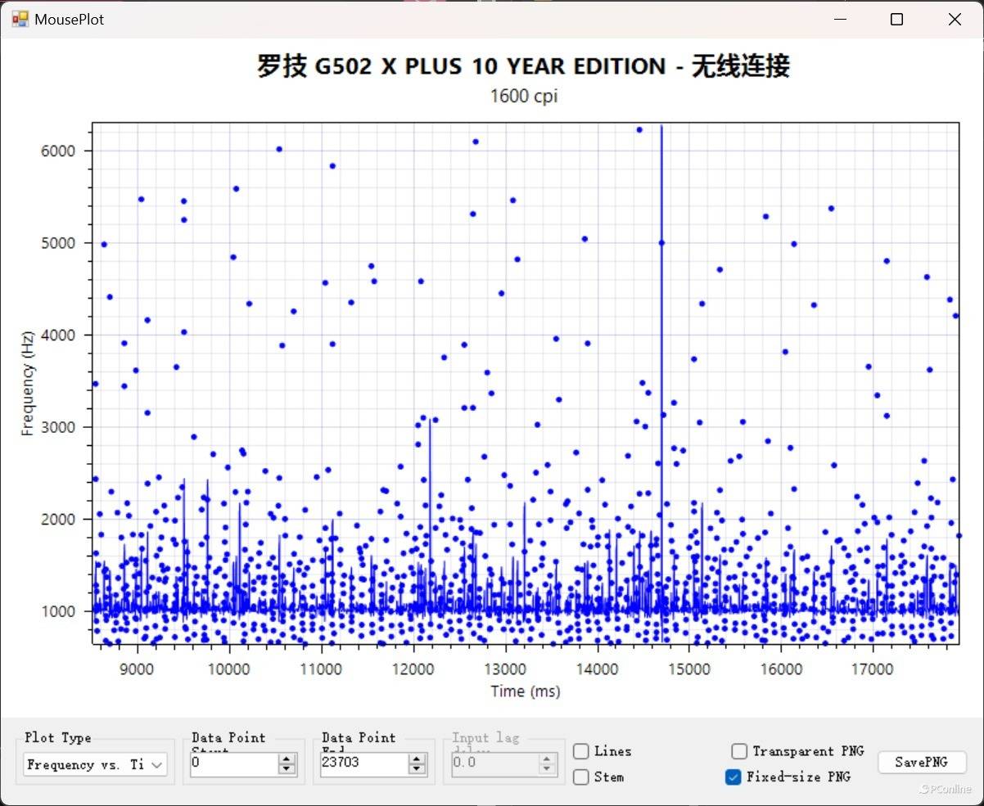Viewport: 984px width, 806px height.
Task: Maximize the MousePlot window
Action: 896,20
